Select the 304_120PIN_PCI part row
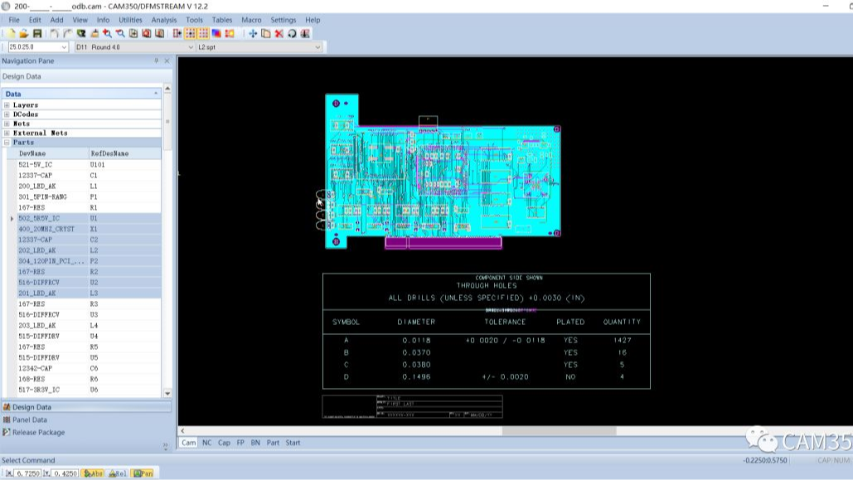The height and width of the screenshot is (480, 853). [89, 261]
